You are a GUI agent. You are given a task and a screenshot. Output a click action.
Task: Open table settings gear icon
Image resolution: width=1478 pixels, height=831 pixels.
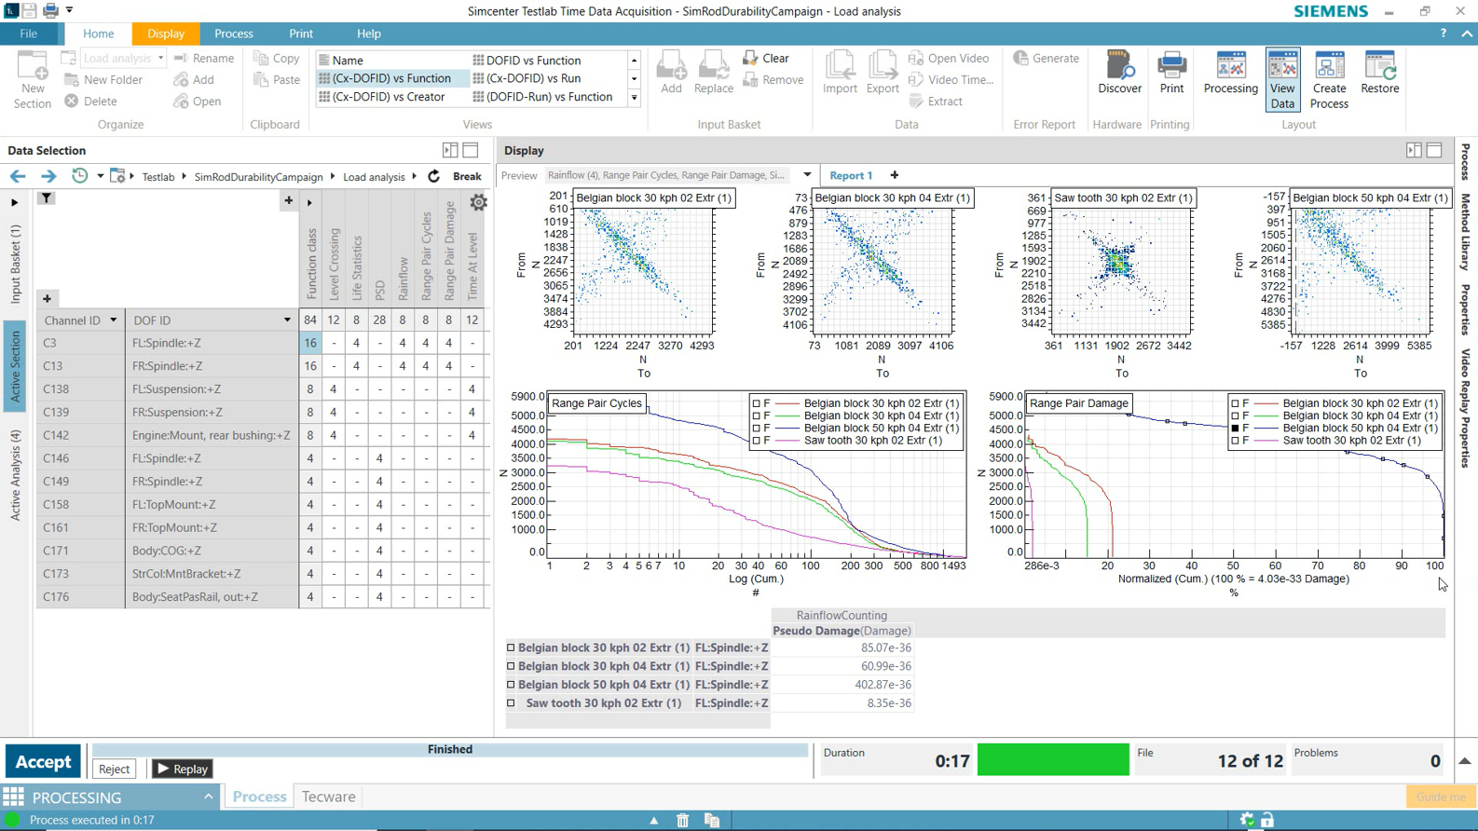pos(478,202)
